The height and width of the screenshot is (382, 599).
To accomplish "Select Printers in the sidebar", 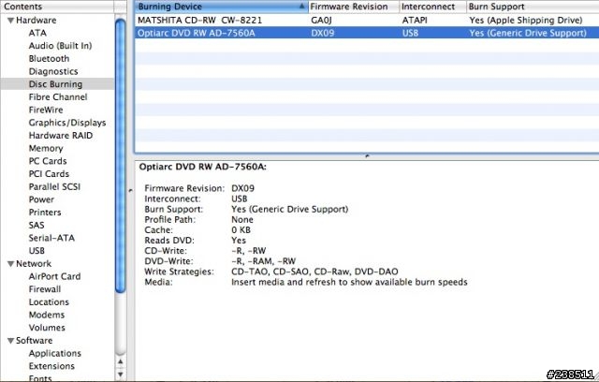I will tap(45, 212).
